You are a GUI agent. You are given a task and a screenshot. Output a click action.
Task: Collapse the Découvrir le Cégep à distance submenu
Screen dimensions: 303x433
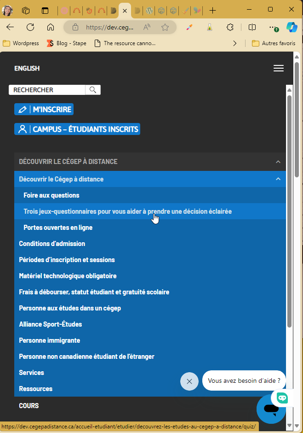pyautogui.click(x=278, y=179)
